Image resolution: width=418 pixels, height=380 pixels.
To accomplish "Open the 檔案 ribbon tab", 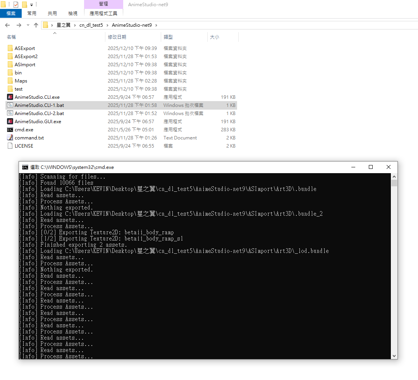I will pyautogui.click(x=11, y=13).
